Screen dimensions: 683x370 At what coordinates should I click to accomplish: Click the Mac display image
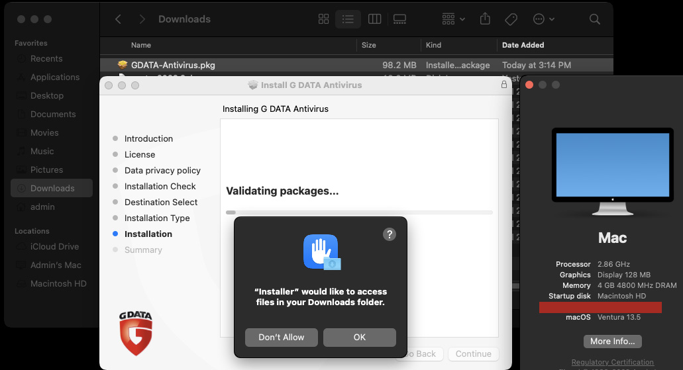point(612,171)
